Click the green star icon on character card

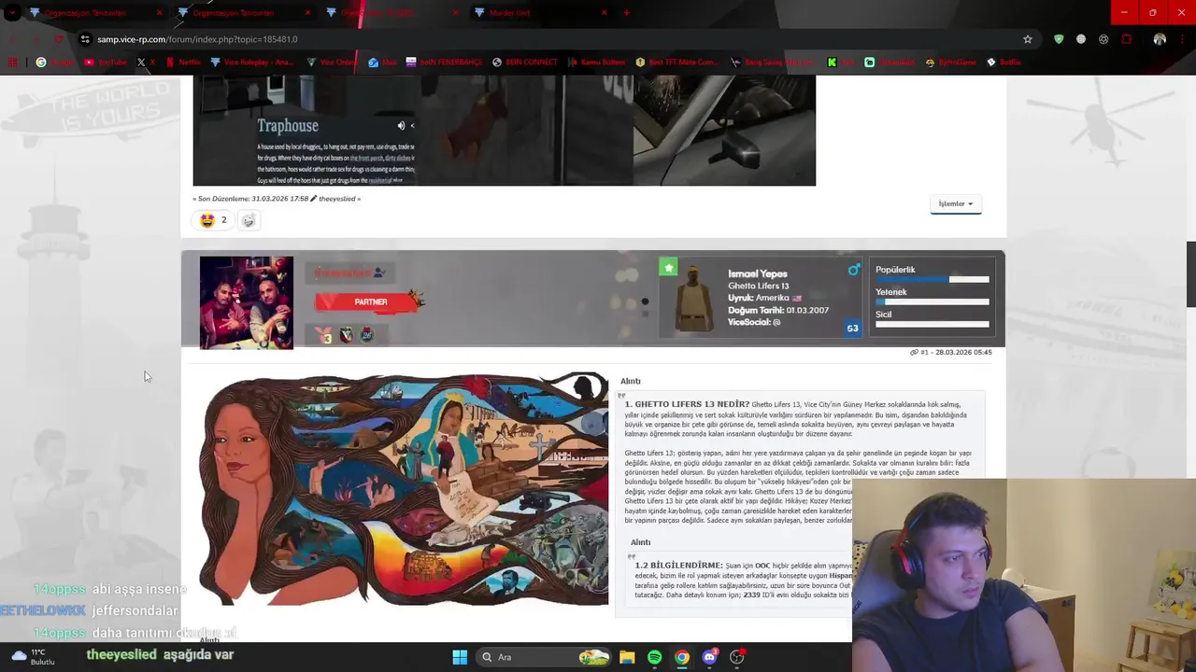point(668,268)
